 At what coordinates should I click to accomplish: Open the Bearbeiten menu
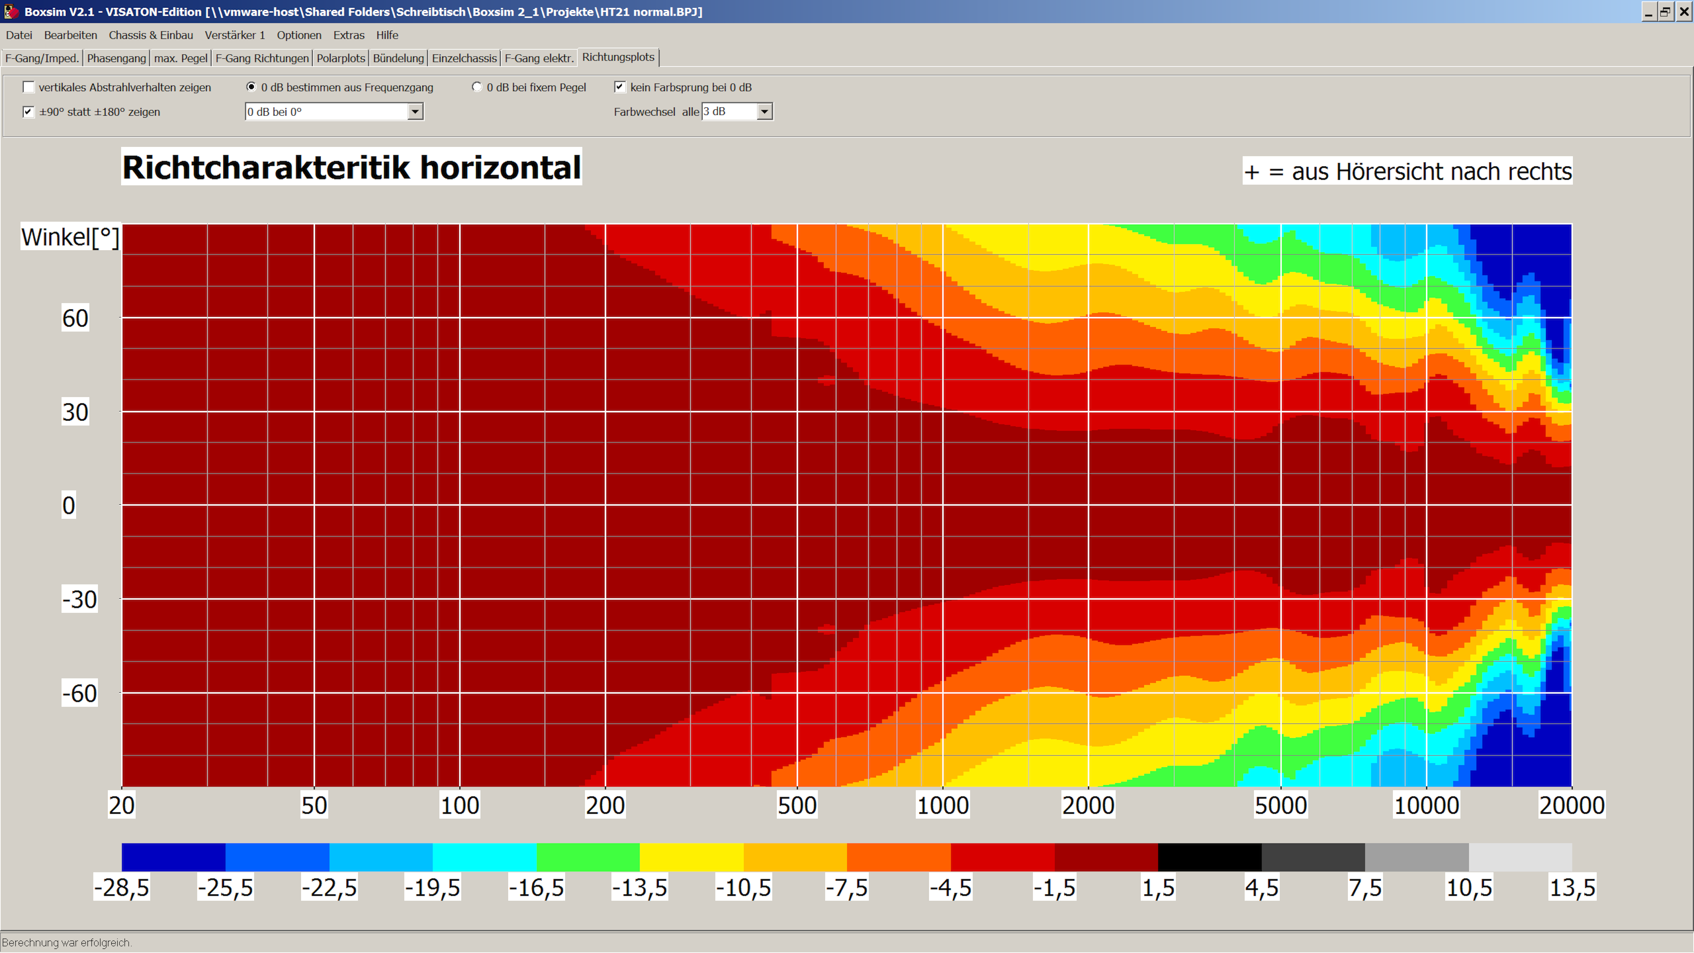70,35
